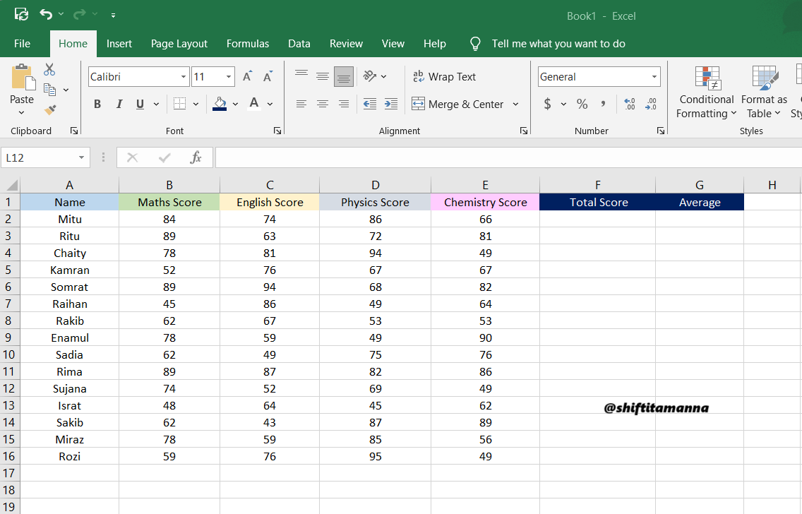Apply the Font Color letter A

click(x=254, y=104)
